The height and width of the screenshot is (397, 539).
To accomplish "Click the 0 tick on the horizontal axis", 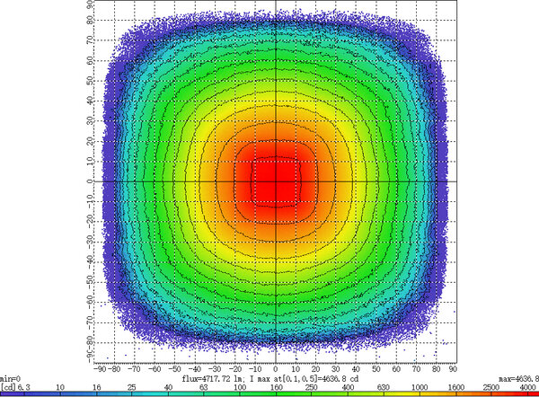I will click(x=276, y=369).
